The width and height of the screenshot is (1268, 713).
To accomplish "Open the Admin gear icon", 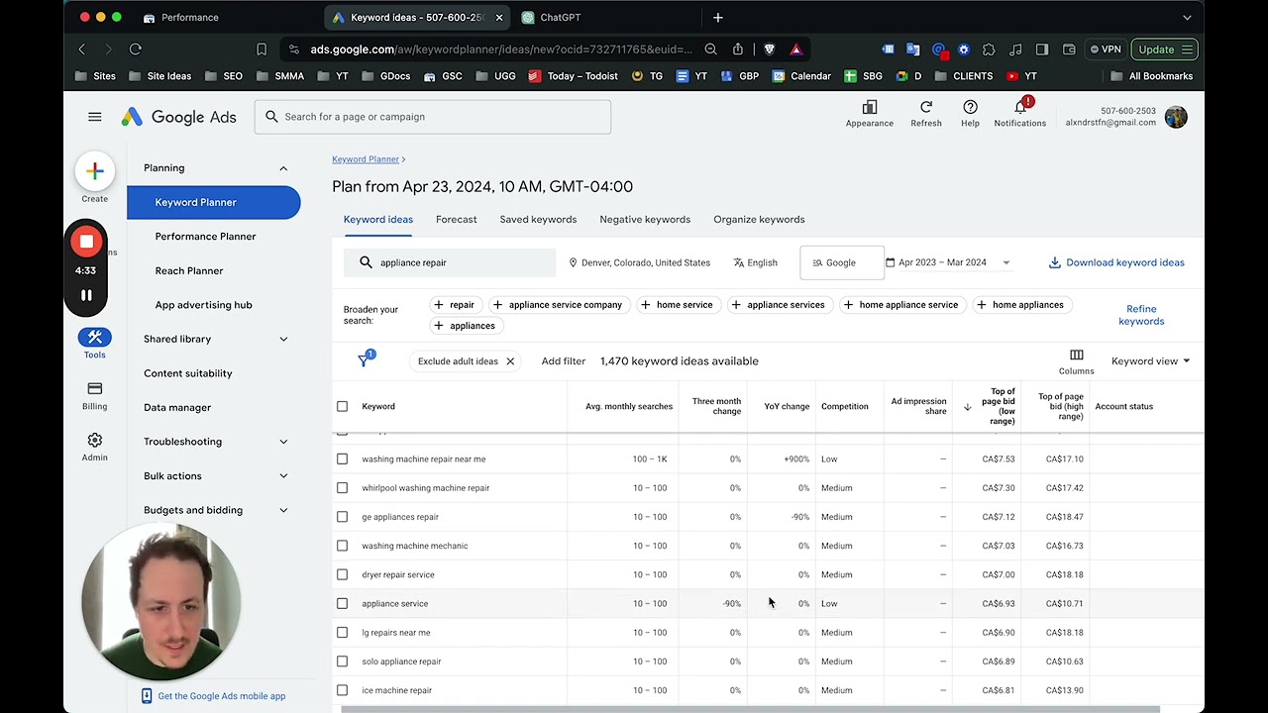I will [x=95, y=441].
